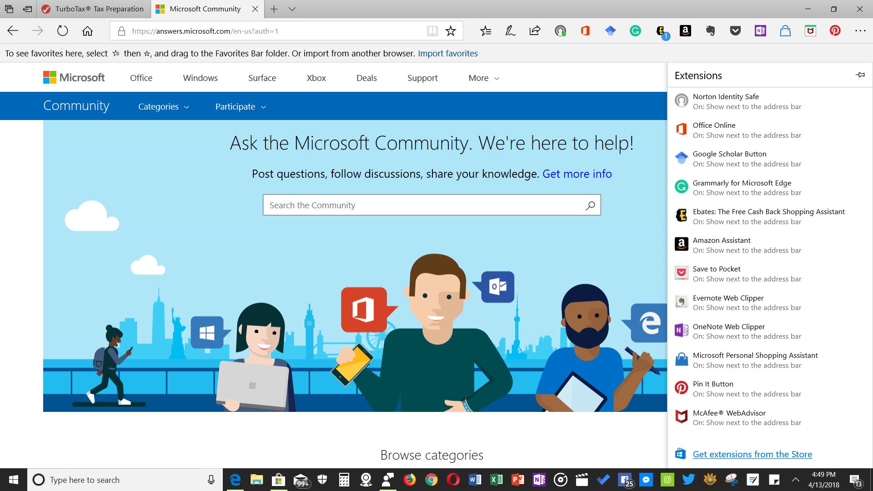Click the Import favorites link
The height and width of the screenshot is (491, 873).
click(x=447, y=54)
